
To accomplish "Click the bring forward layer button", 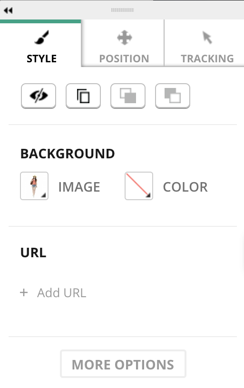I will (x=128, y=96).
